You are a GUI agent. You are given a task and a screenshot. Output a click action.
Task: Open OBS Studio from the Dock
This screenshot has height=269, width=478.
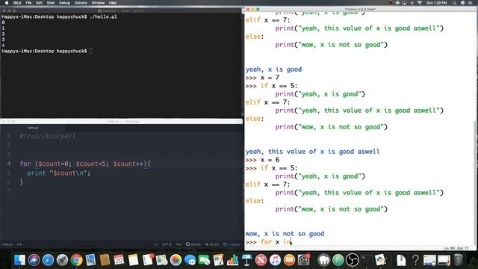[x=353, y=260]
